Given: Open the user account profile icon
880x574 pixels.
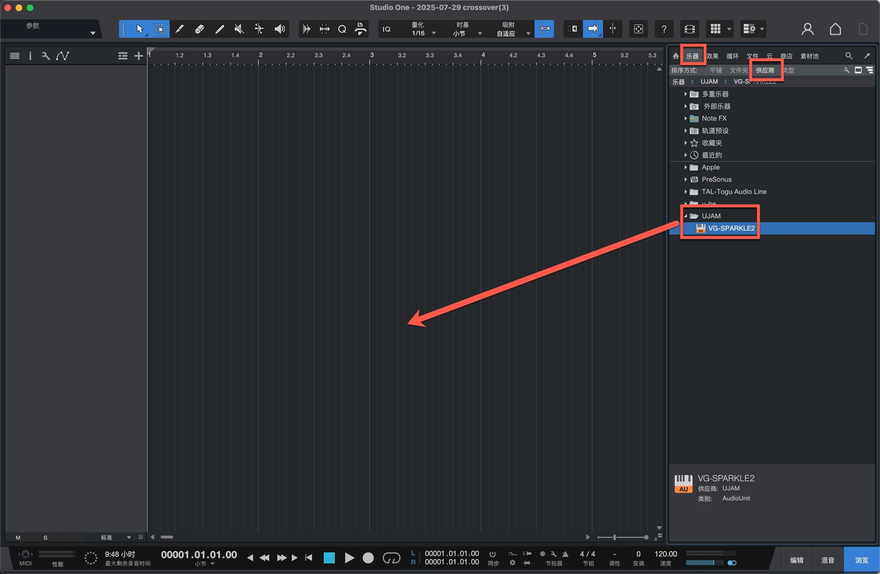Looking at the screenshot, I should [x=808, y=29].
